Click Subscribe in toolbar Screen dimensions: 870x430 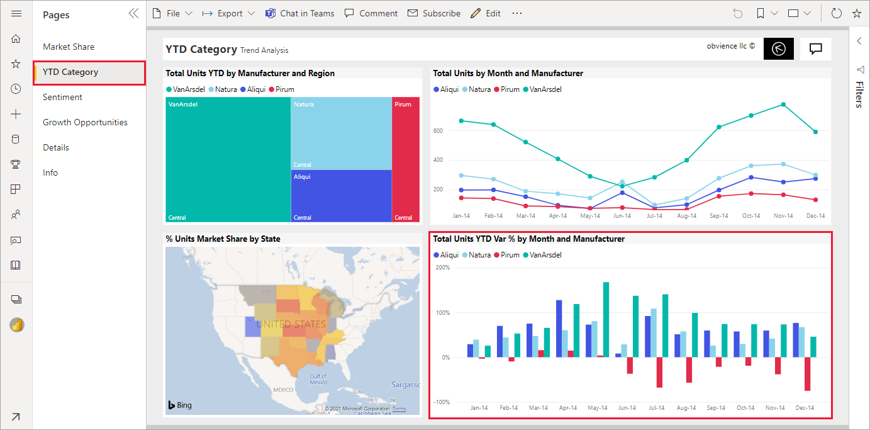pyautogui.click(x=434, y=13)
